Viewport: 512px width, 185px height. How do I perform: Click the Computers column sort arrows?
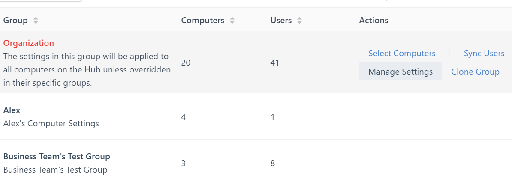coord(232,21)
